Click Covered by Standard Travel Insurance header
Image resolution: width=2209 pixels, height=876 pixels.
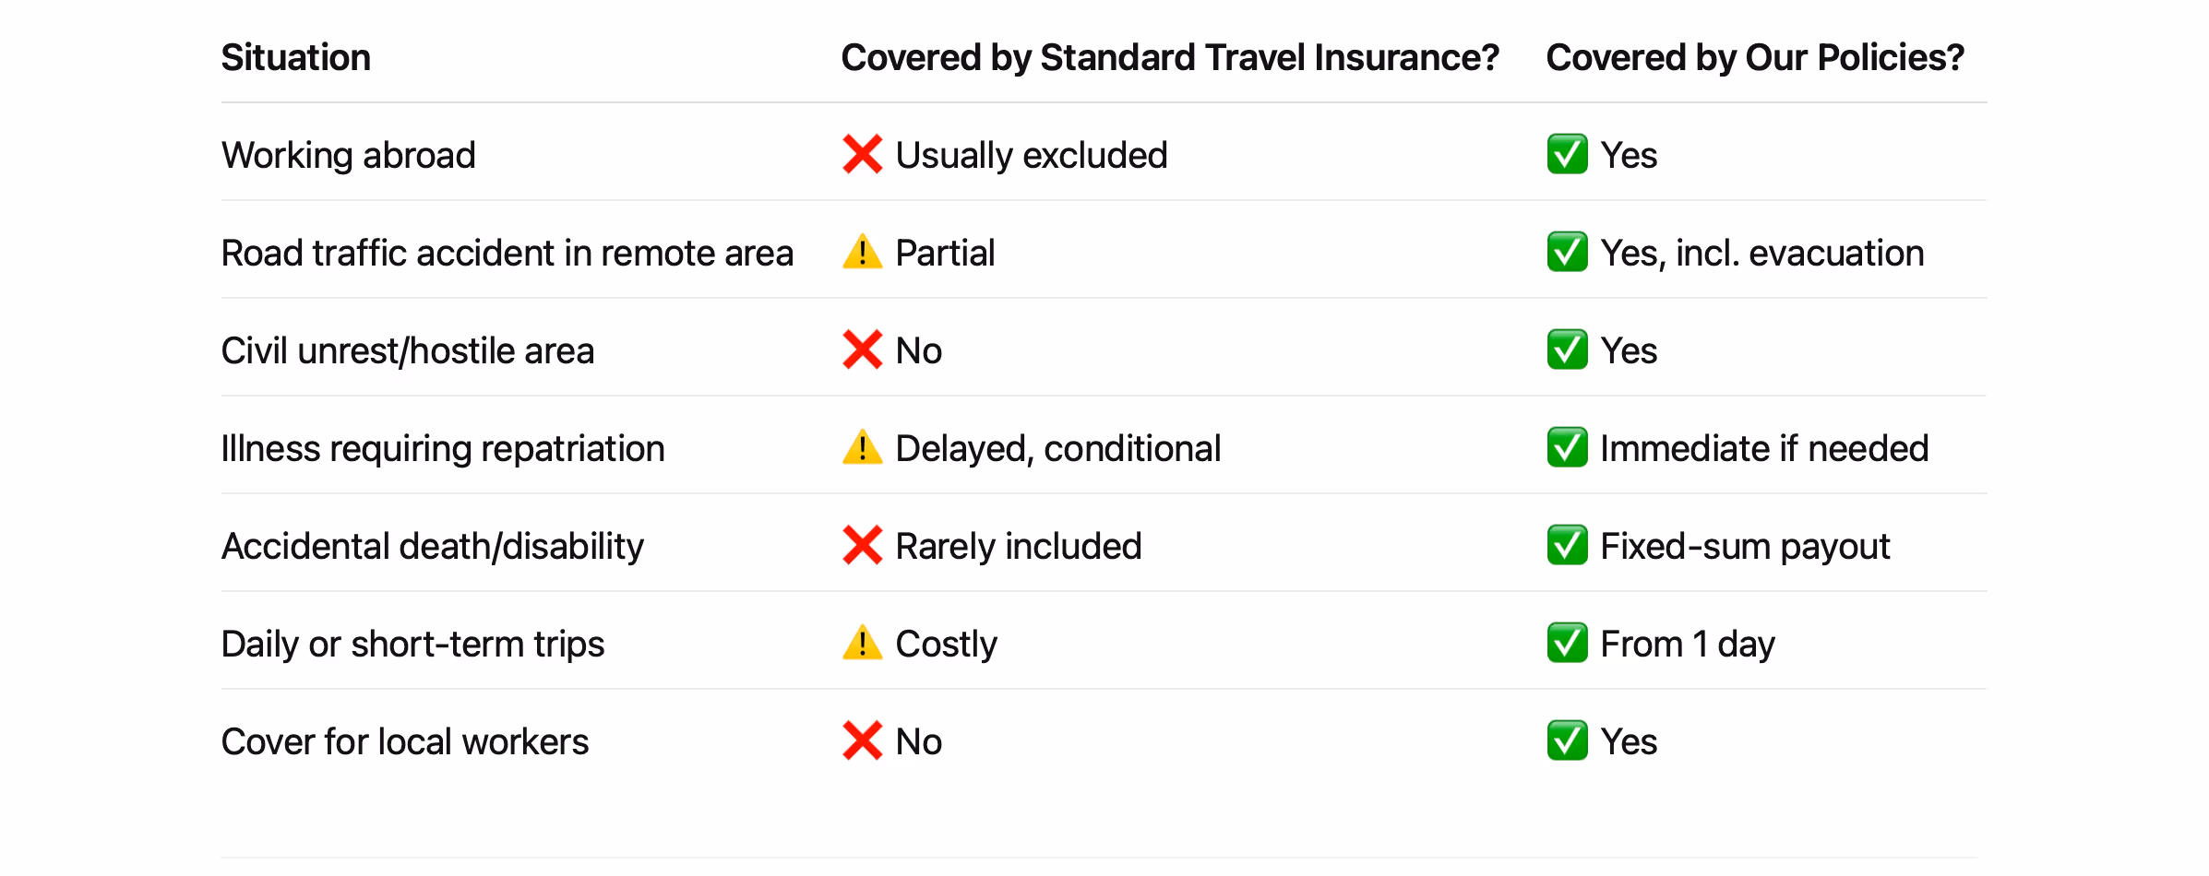pos(1170,57)
